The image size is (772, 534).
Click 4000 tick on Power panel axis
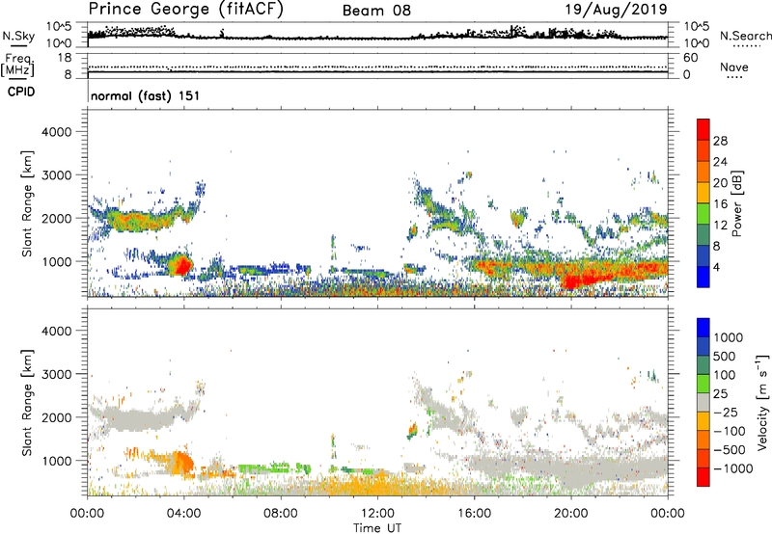[x=57, y=132]
